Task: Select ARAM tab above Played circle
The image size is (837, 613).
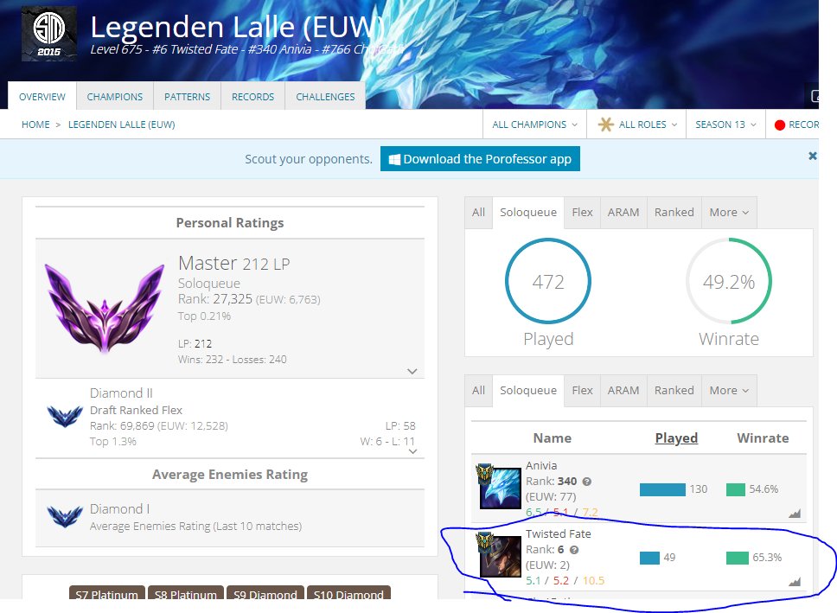Action: click(x=623, y=213)
